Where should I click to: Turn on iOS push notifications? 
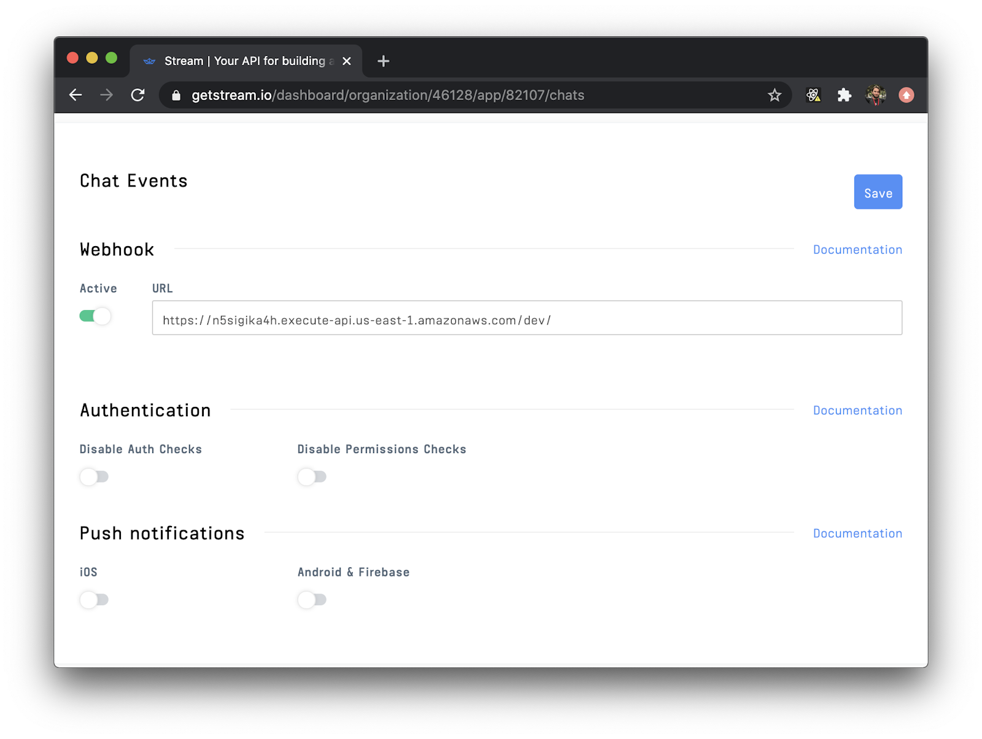[x=94, y=600]
